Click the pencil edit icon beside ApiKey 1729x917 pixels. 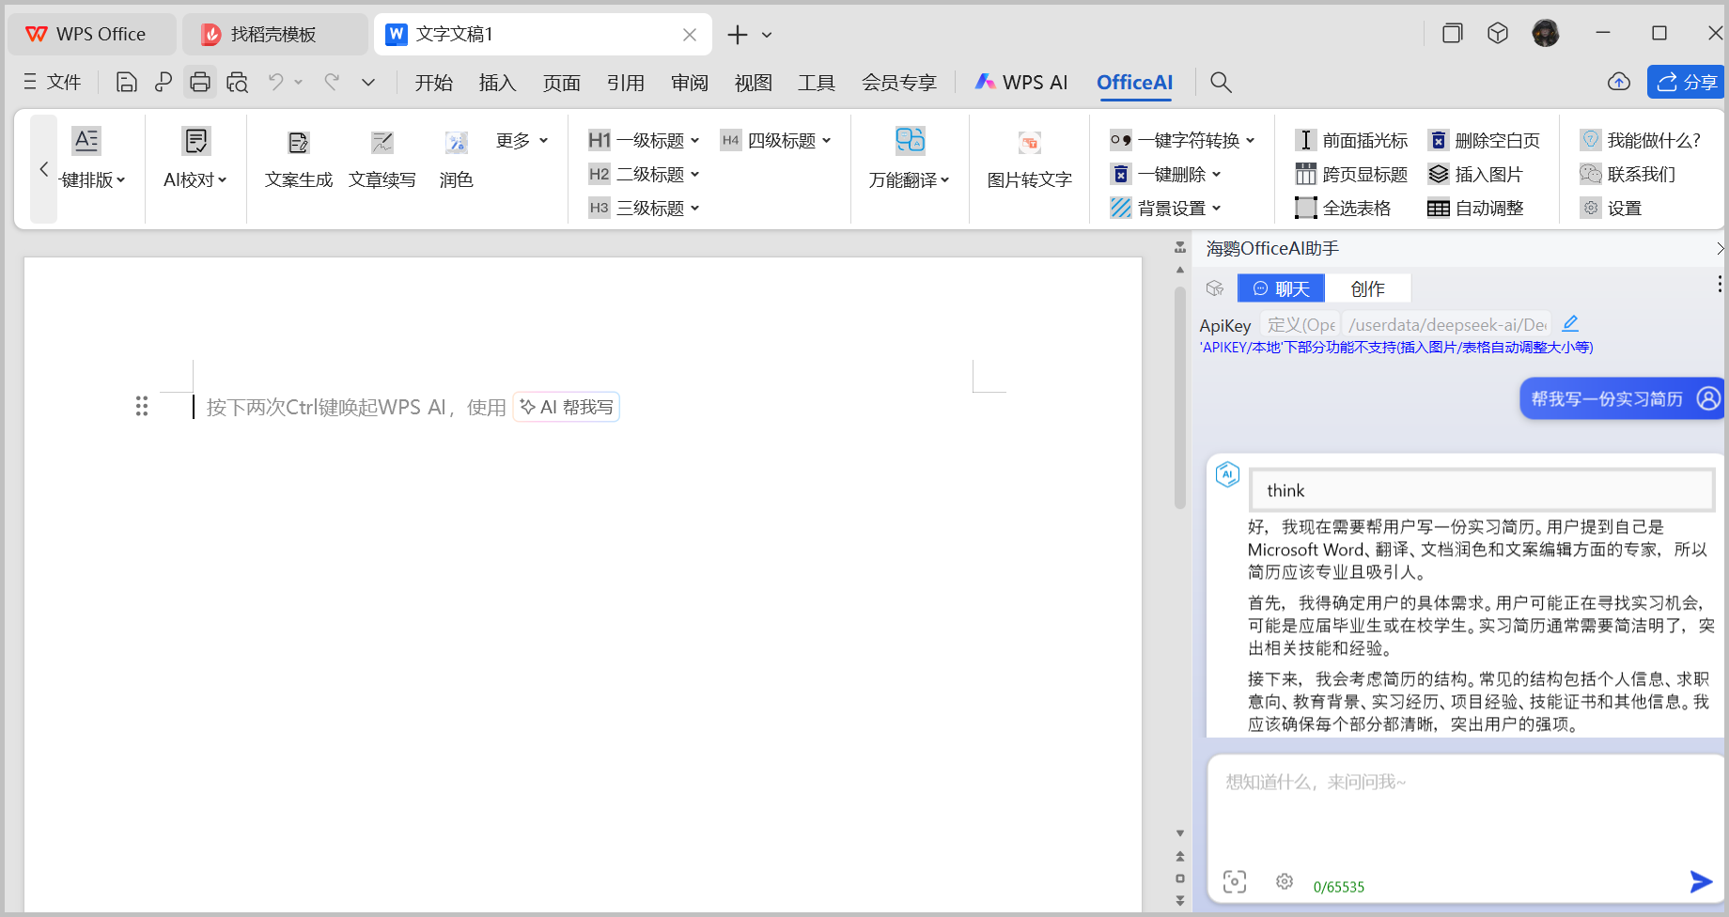pyautogui.click(x=1570, y=323)
